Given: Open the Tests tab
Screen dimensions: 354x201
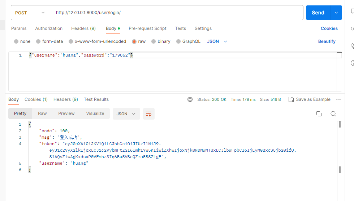Looking at the screenshot, I should 180,28.
